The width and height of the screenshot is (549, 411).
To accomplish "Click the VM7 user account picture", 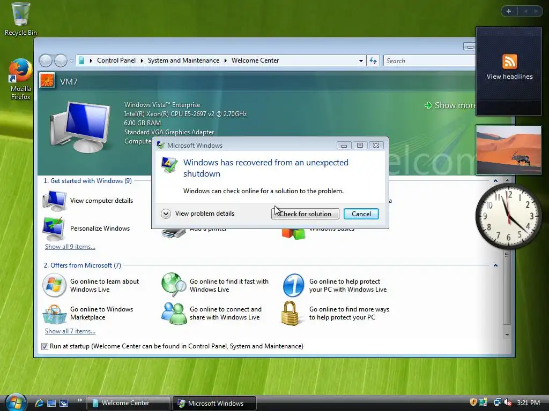I will point(47,81).
